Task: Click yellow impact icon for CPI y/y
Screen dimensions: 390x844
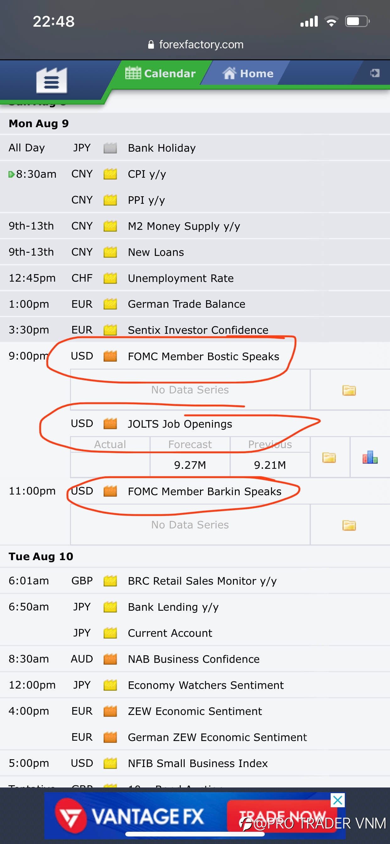Action: click(110, 174)
